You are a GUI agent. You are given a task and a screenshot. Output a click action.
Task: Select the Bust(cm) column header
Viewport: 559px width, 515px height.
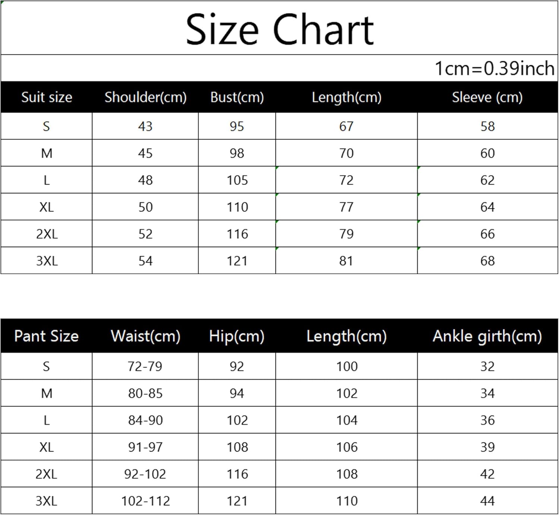237,97
